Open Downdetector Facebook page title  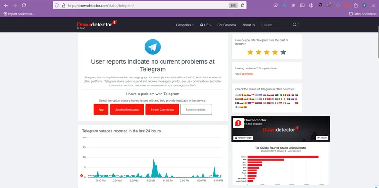point(255,120)
